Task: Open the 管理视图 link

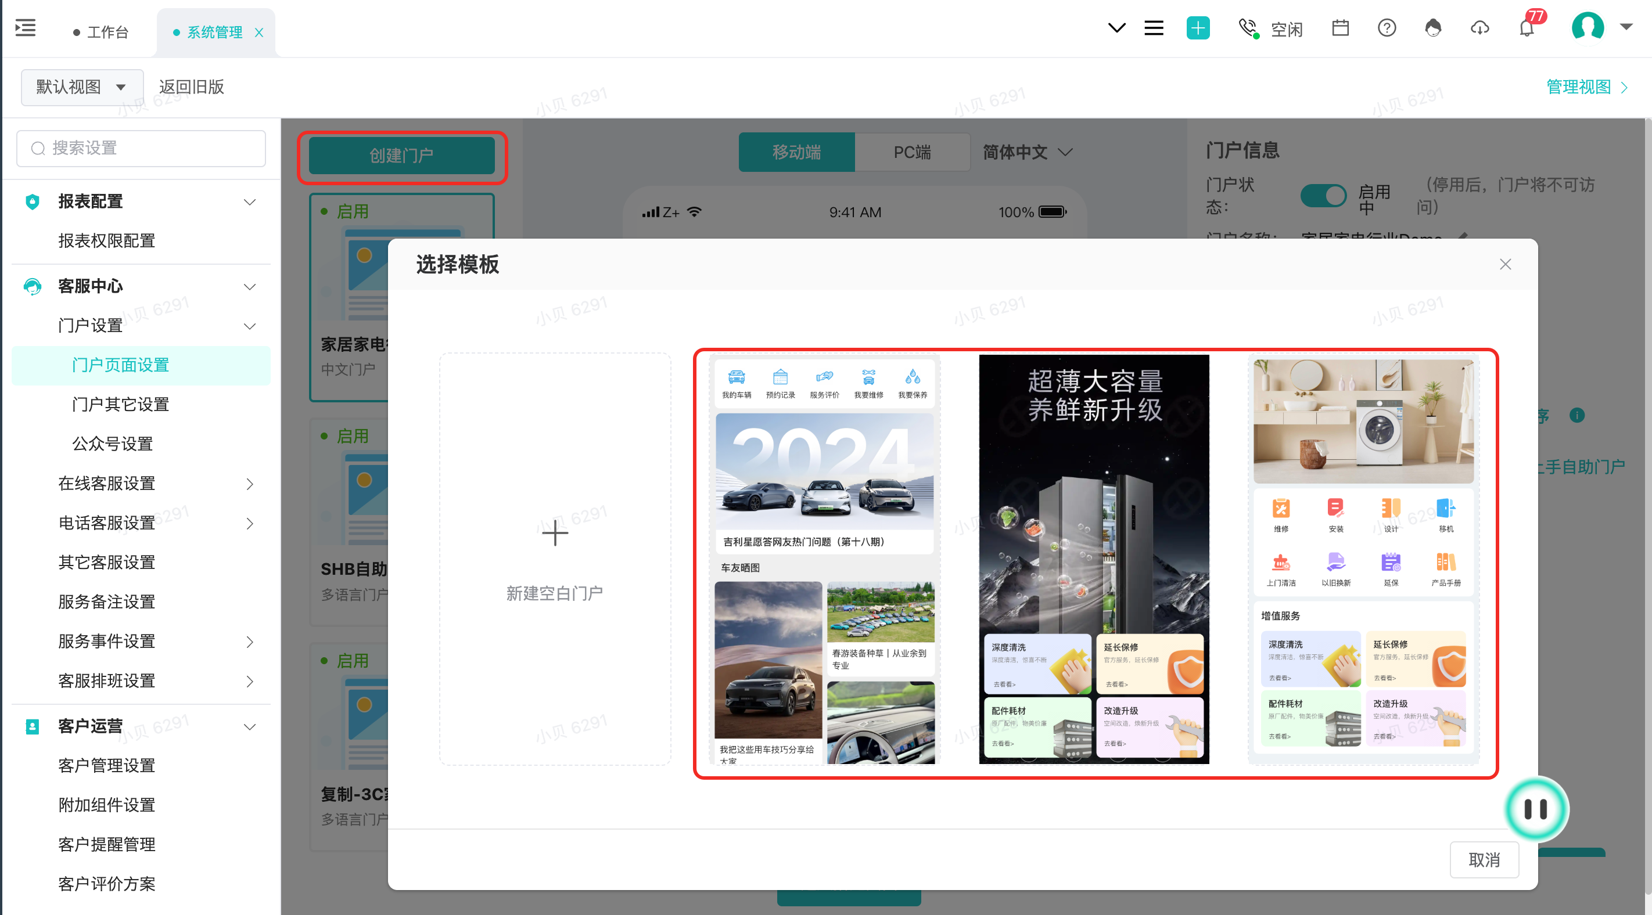Action: click(1586, 87)
